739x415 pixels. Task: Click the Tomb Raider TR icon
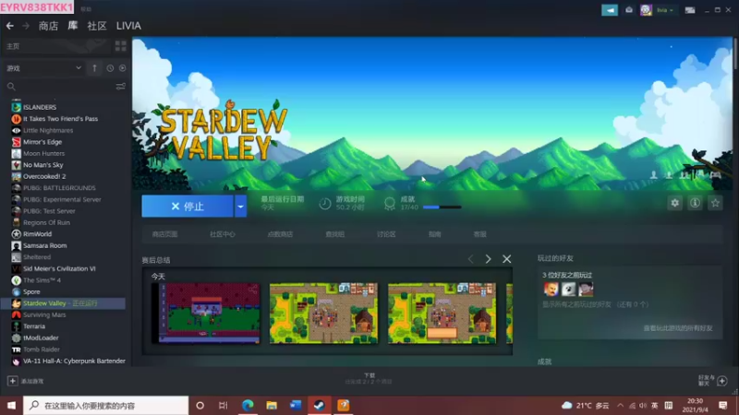[x=16, y=350]
